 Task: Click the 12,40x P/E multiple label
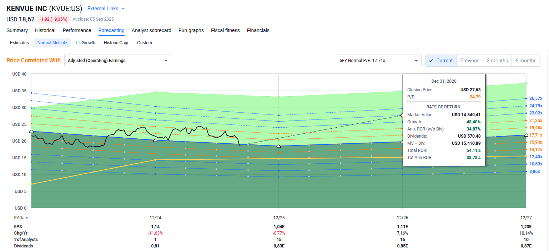536,157
